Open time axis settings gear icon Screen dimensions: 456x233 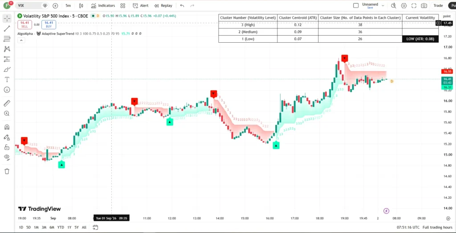click(x=448, y=218)
